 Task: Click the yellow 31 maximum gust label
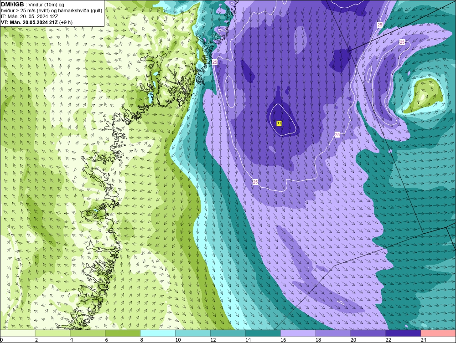(279, 123)
